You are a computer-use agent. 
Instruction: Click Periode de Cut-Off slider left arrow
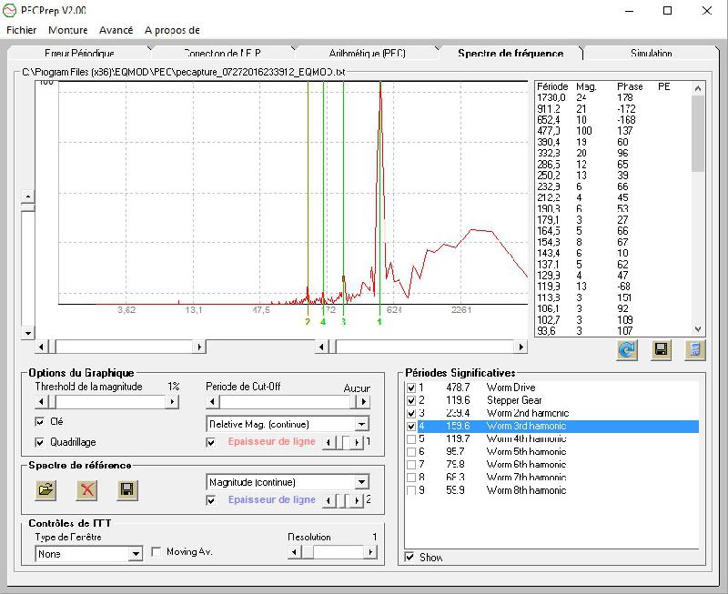point(212,401)
